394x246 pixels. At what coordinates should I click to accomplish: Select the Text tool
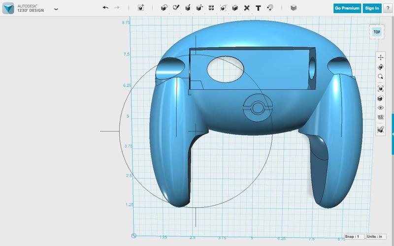pyautogui.click(x=258, y=8)
